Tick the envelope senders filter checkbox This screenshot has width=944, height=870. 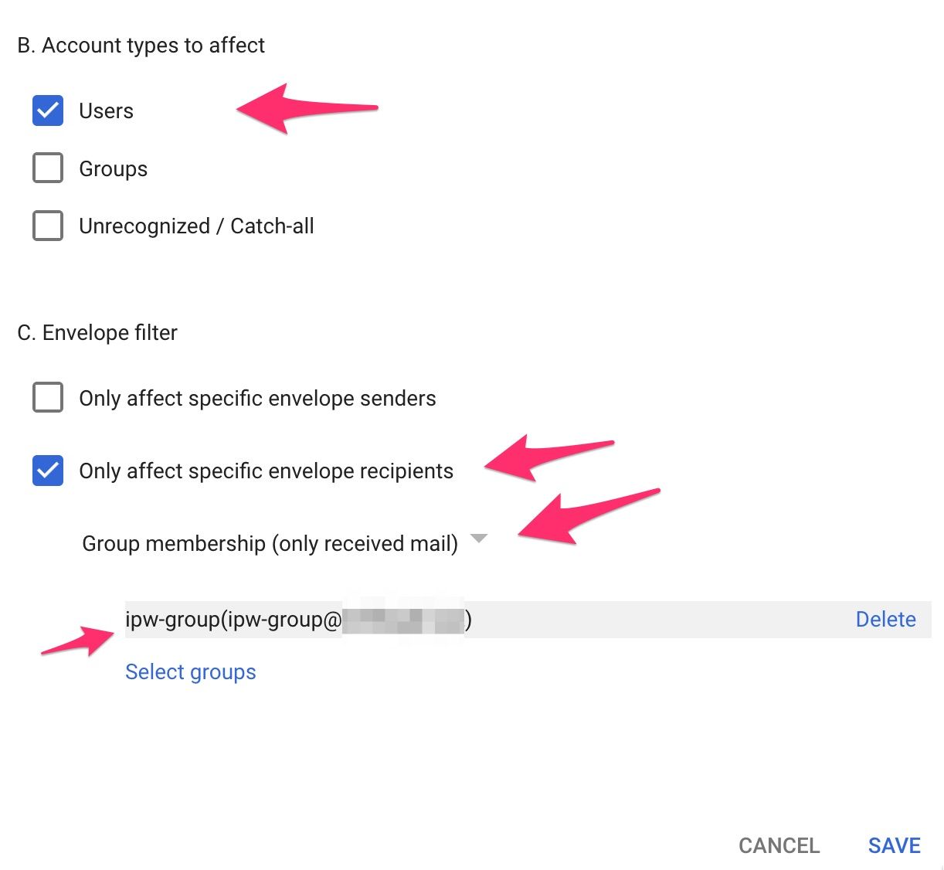coord(48,398)
